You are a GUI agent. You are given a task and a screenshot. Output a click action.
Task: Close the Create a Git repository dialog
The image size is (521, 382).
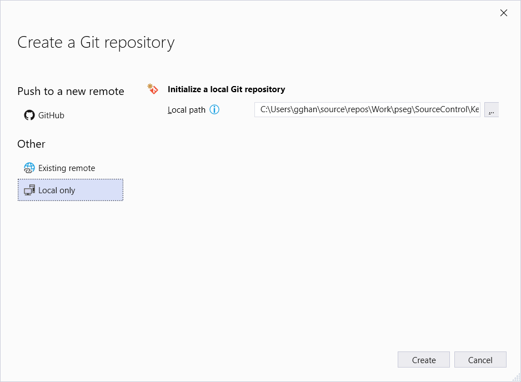click(x=504, y=13)
